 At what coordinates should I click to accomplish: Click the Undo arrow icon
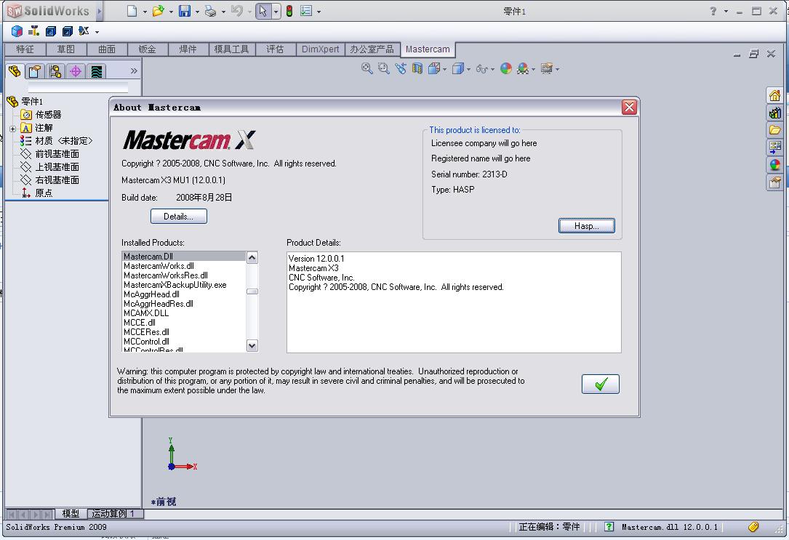(236, 11)
